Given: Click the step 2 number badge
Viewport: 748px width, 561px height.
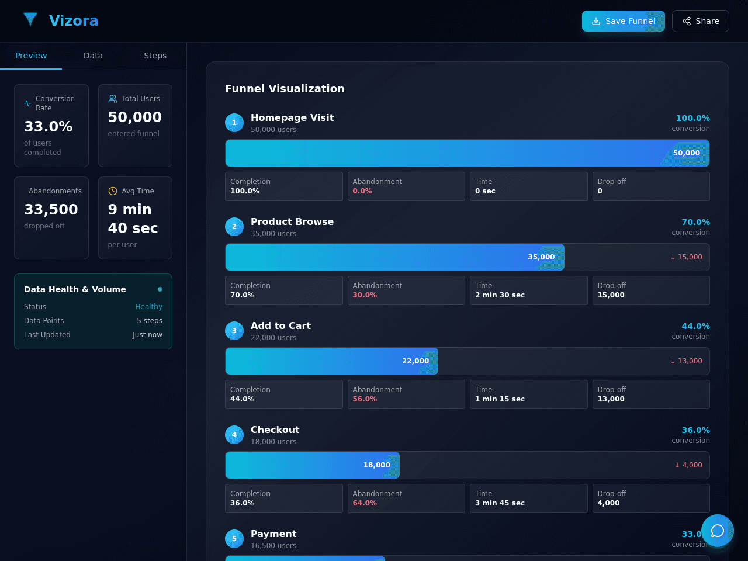Looking at the screenshot, I should pyautogui.click(x=234, y=227).
